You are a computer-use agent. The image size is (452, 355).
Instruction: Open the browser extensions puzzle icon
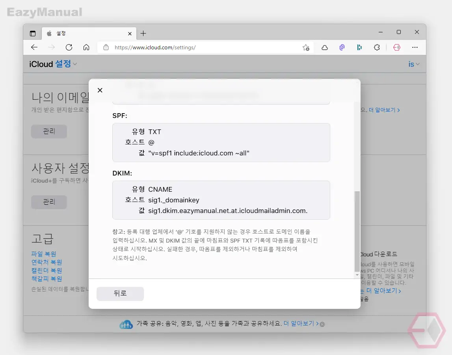[377, 48]
